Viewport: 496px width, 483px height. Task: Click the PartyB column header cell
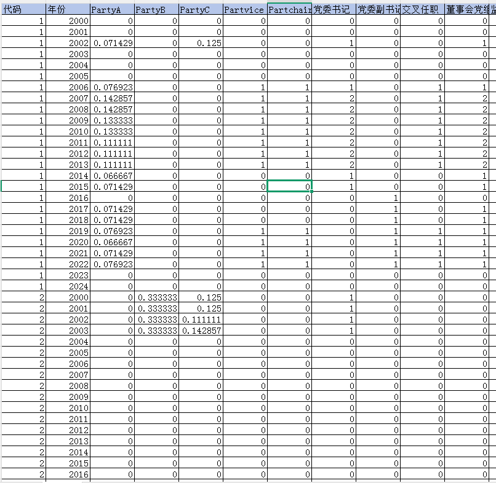point(156,9)
